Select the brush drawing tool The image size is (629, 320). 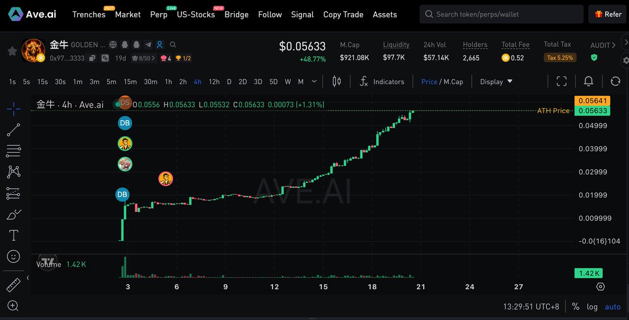[x=14, y=214]
